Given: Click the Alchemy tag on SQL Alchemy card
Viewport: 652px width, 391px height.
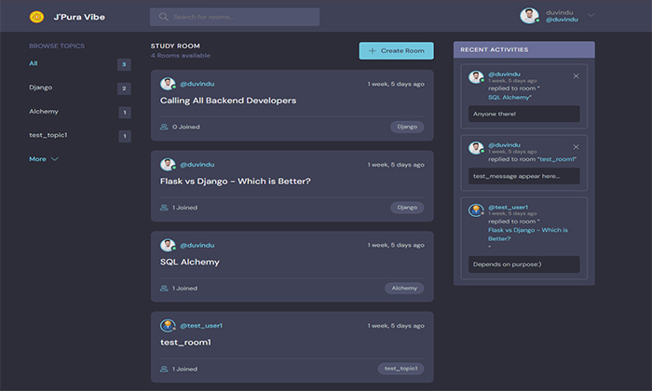Looking at the screenshot, I should pos(404,288).
